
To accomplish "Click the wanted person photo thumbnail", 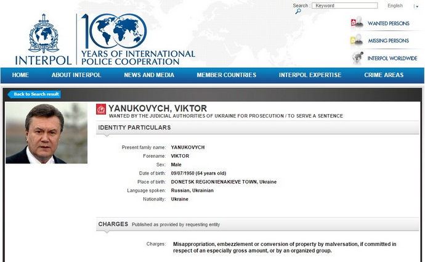I will pos(47,133).
